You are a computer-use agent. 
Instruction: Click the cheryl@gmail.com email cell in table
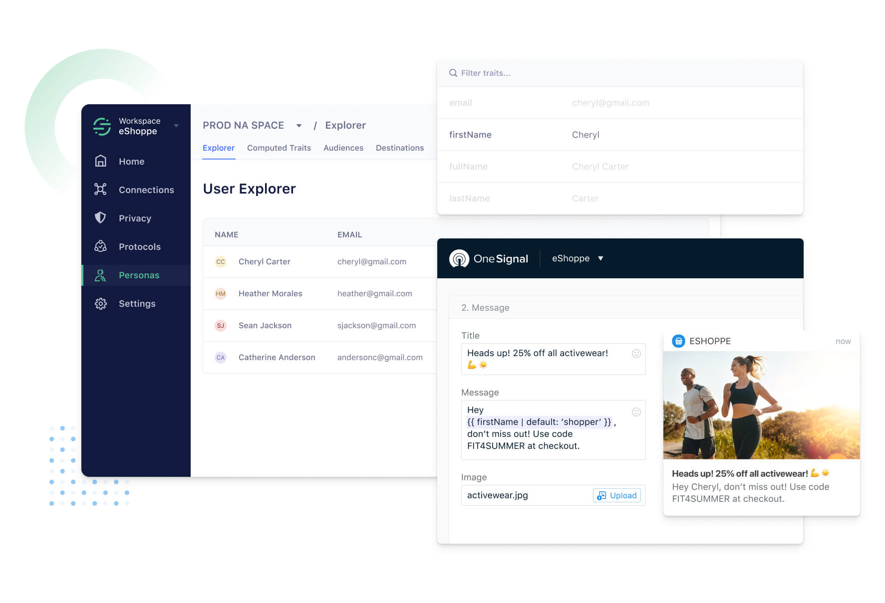(372, 262)
